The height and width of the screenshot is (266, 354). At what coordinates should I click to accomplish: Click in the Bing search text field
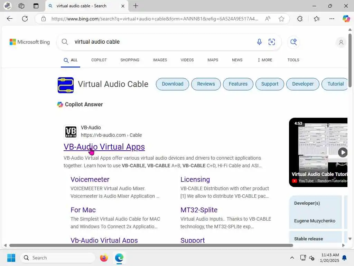162,42
